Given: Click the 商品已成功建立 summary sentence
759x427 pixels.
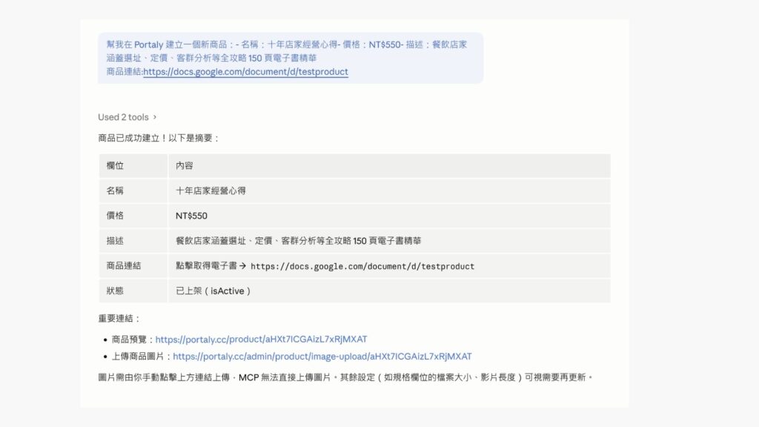Looking at the screenshot, I should click(159, 138).
